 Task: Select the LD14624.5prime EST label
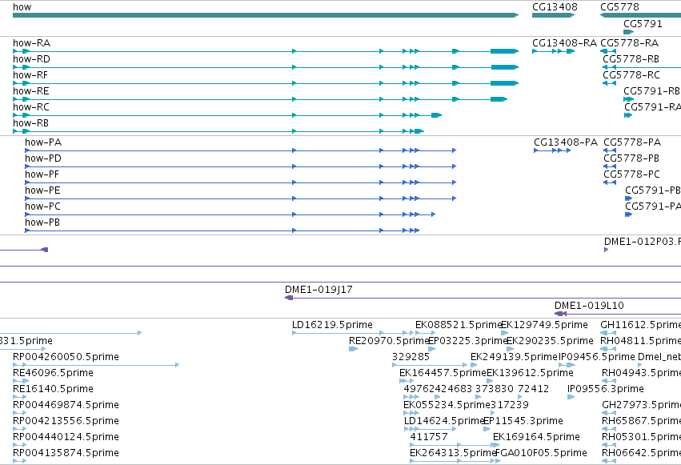pyautogui.click(x=444, y=421)
